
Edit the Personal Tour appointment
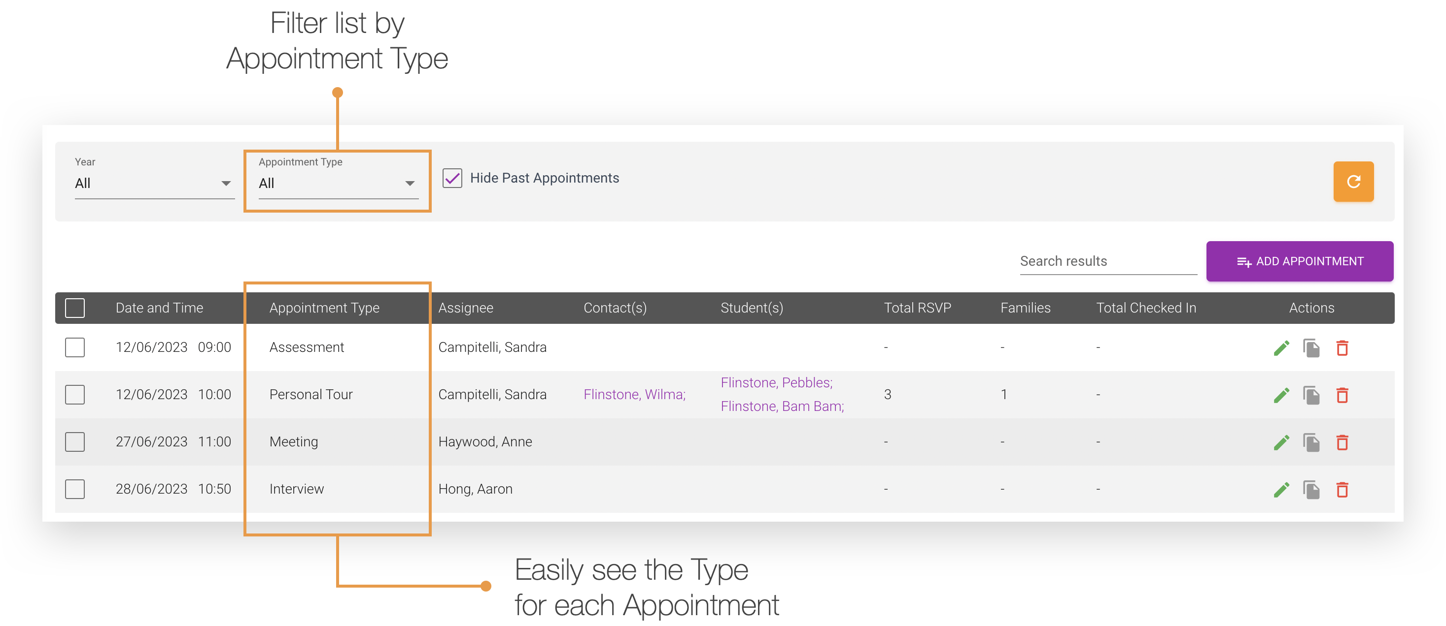pos(1282,395)
